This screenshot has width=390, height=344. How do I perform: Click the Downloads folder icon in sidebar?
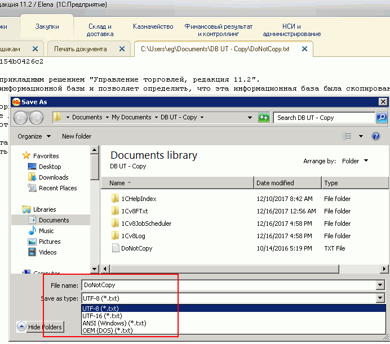point(32,177)
